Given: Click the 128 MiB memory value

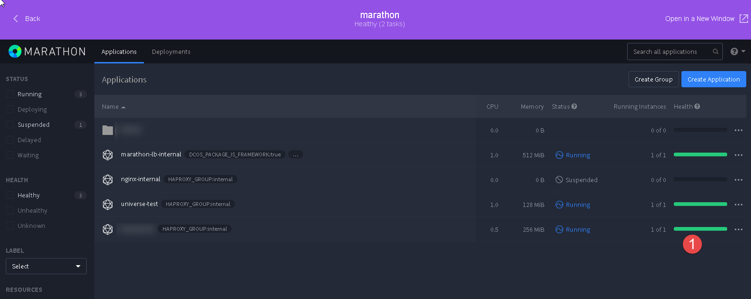Looking at the screenshot, I should click(x=533, y=205).
